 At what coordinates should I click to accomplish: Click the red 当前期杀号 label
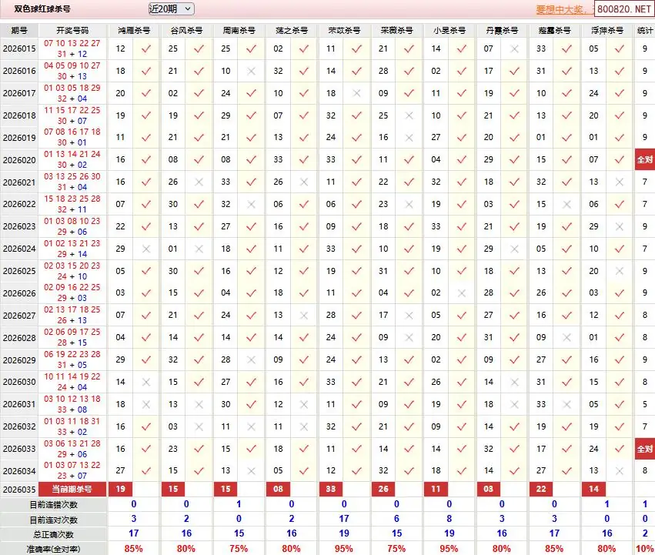pyautogui.click(x=73, y=489)
